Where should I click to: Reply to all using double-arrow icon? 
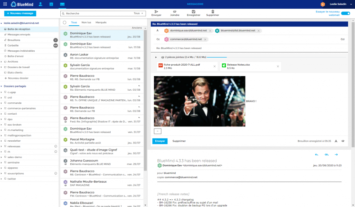[x=327, y=155]
